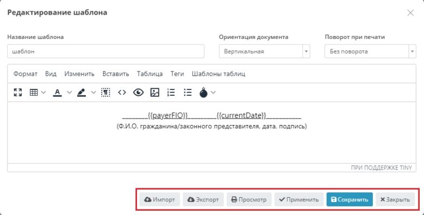Viewport: 424px width, 215px height.
Task: Click the Экспорт button
Action: (203, 200)
